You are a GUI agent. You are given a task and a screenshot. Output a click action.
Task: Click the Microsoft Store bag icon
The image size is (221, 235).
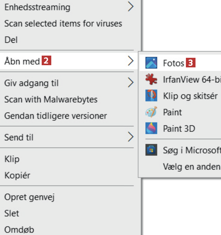click(151, 150)
